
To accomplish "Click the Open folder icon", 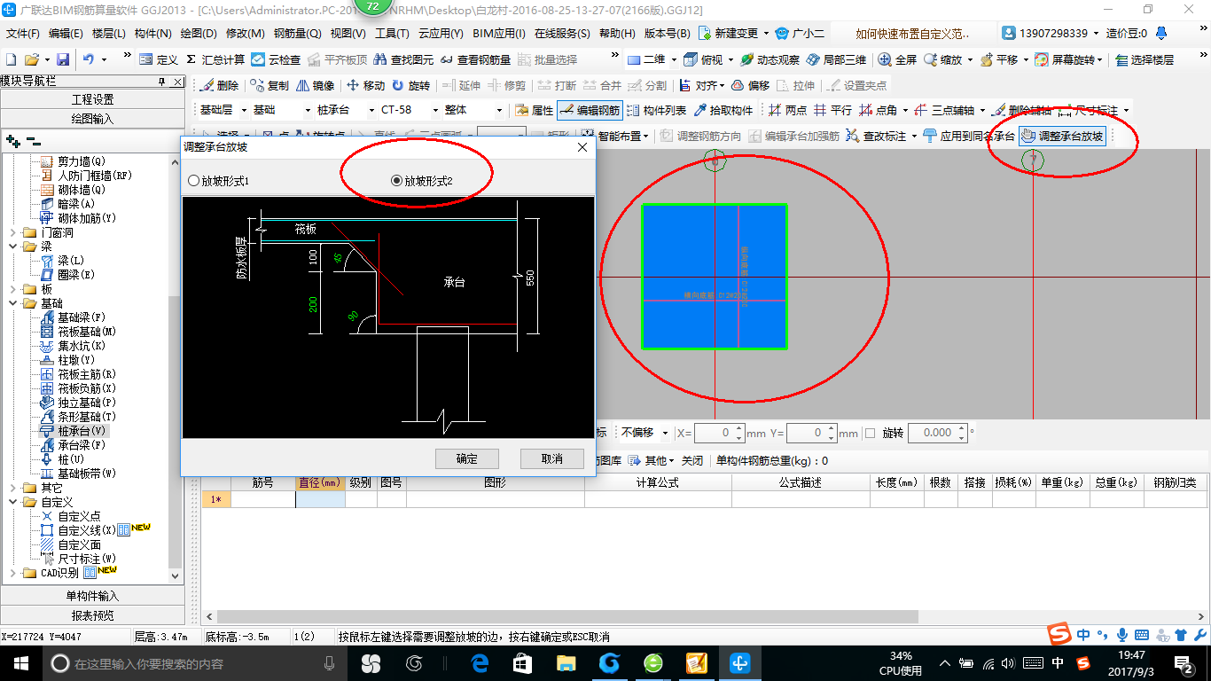I will click(32, 59).
